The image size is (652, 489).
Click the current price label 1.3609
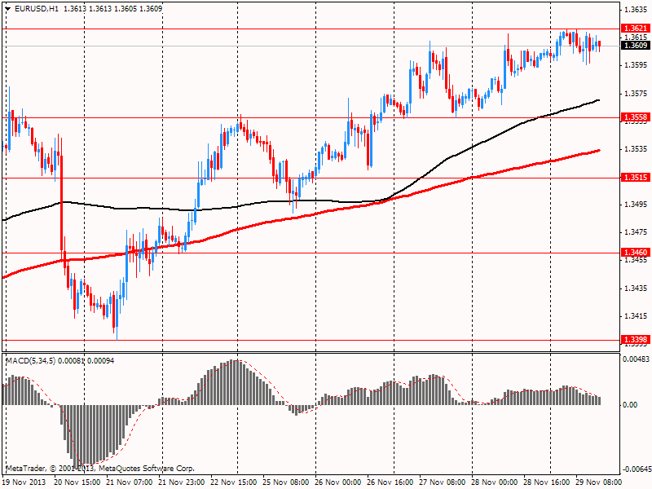(635, 46)
